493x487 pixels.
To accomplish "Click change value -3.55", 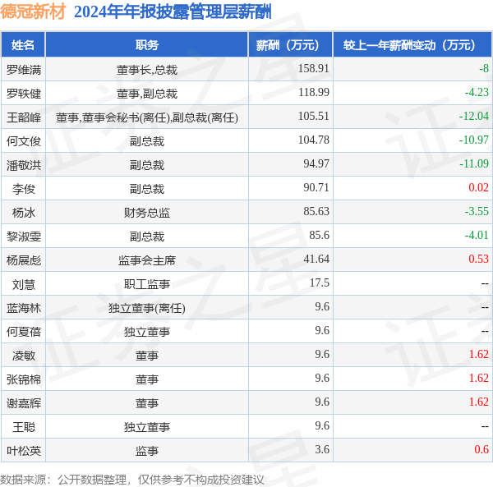I will pyautogui.click(x=477, y=211).
